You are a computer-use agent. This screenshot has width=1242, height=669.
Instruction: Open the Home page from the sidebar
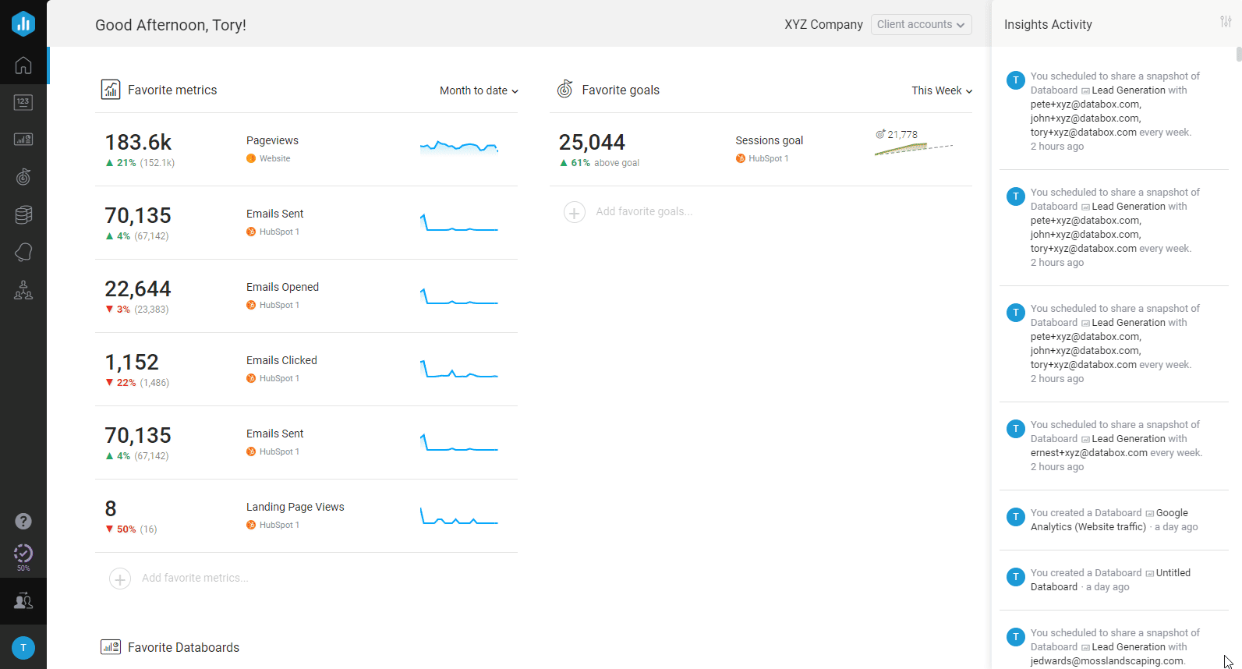23,65
